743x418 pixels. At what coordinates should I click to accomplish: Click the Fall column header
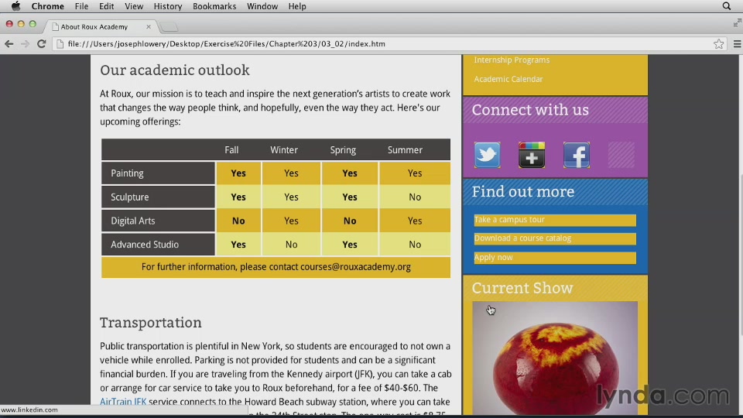point(231,149)
